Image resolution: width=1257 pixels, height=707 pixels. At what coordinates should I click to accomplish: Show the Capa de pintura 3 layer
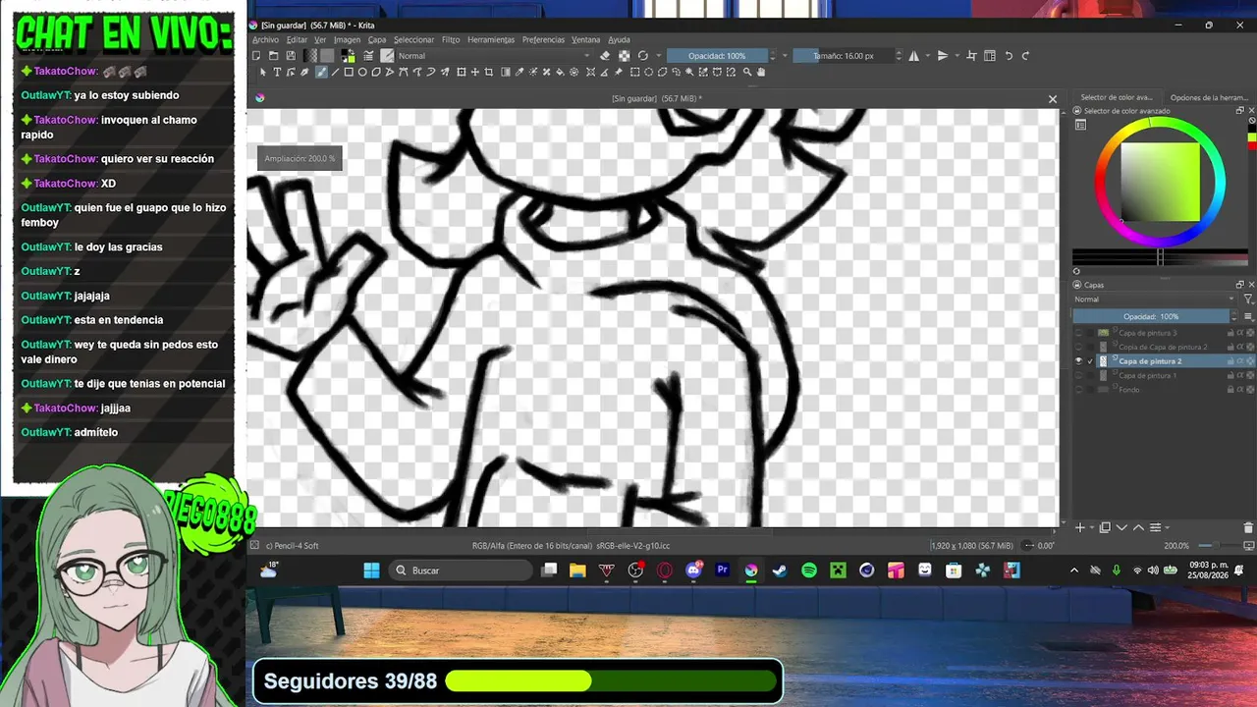[1078, 333]
